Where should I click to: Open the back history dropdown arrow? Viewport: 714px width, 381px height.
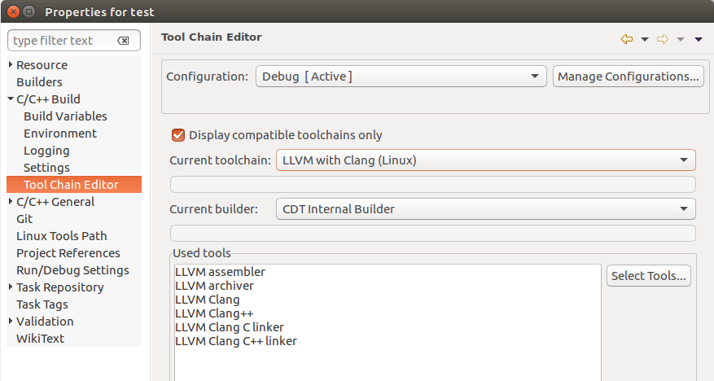(x=645, y=39)
